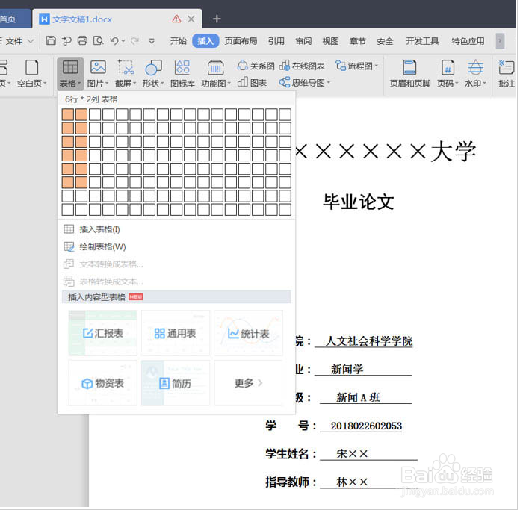Screen dimensions: 523x510
Task: Click the warning triangle on document tab
Action: pyautogui.click(x=176, y=19)
